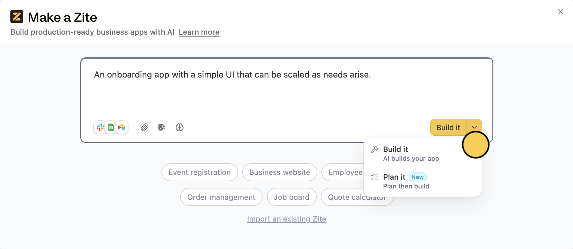This screenshot has width=573, height=249.
Task: Choose the Event registration suggestion
Action: 200,172
